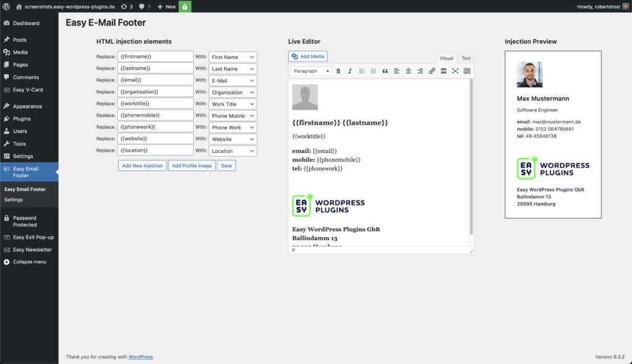Open the Location dropdown
632x364 pixels.
[233, 151]
